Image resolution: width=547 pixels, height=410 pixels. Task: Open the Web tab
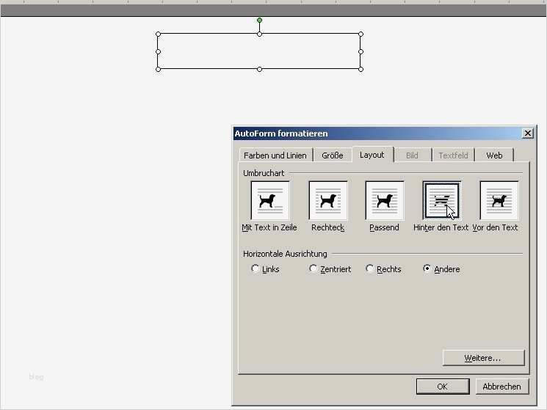click(x=494, y=155)
